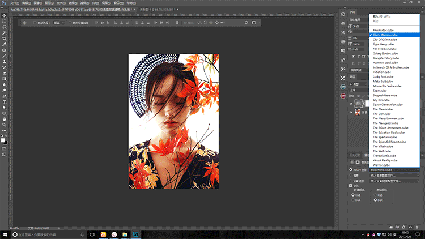Hide the color lookup adjustment layer
Image resolution: width=425 pixels, height=239 pixels.
pos(351,104)
